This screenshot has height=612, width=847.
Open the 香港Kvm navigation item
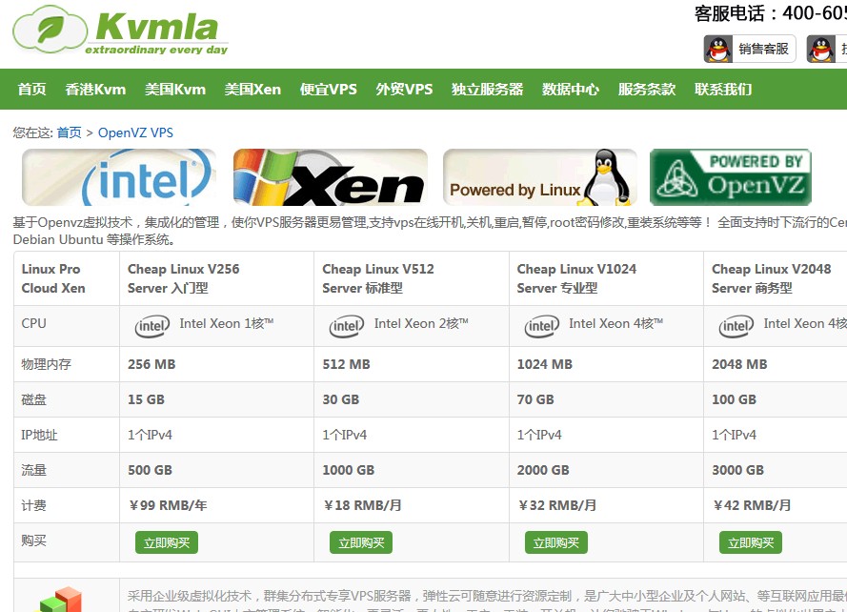[x=95, y=90]
